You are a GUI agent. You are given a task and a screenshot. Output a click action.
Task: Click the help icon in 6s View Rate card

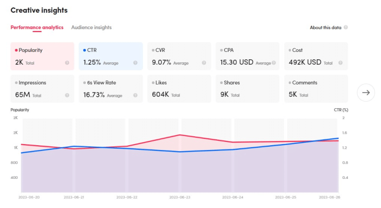135,95
